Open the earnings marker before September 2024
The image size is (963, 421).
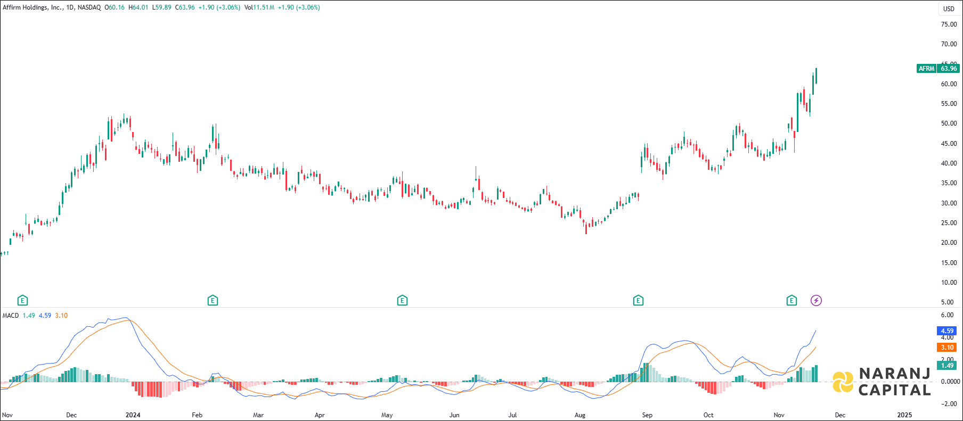(x=638, y=301)
